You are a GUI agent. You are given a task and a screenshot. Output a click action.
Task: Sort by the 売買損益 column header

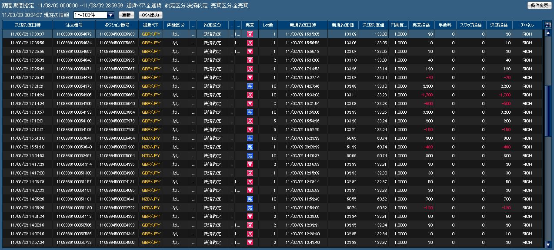(421, 25)
